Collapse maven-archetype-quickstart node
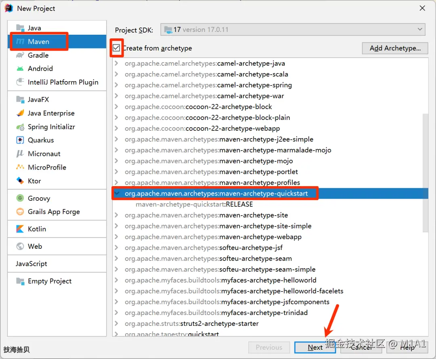 coord(117,193)
